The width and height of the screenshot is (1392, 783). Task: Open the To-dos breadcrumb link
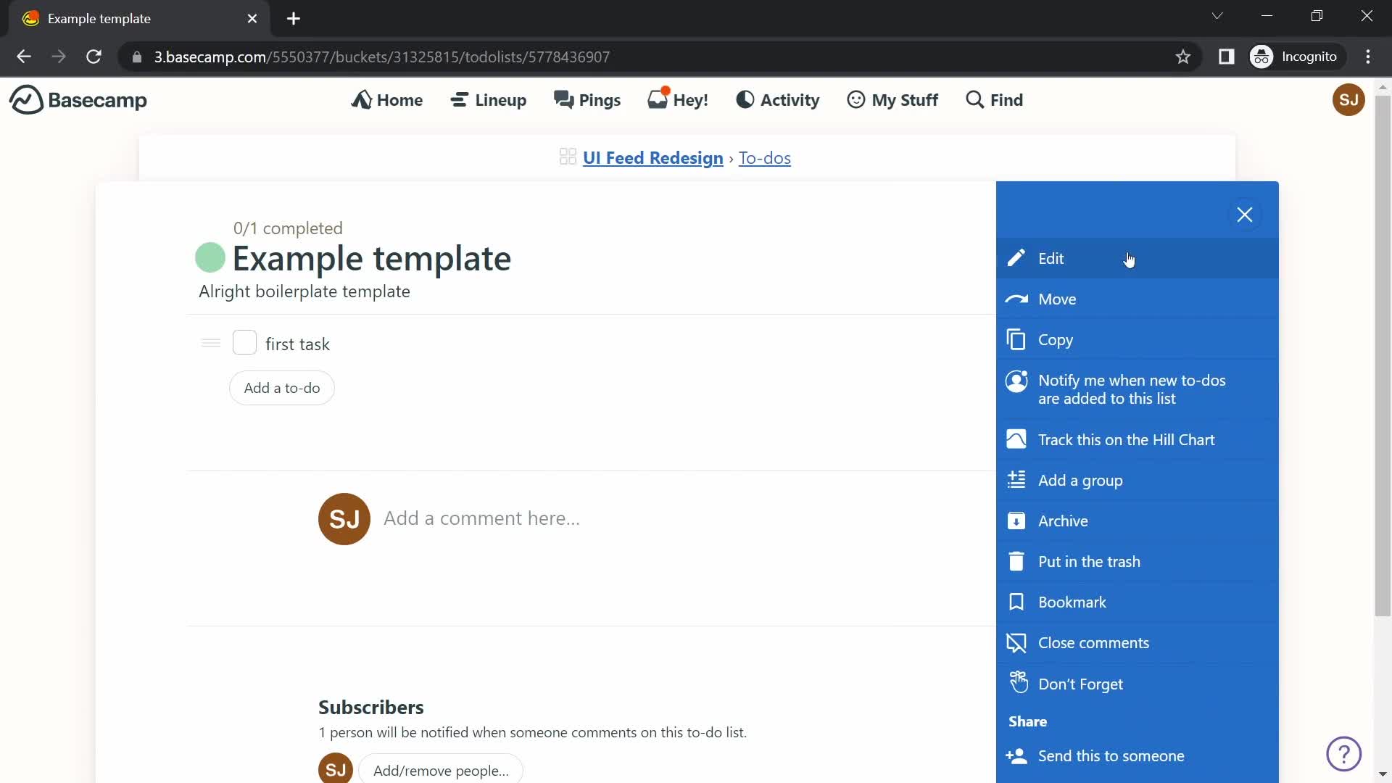point(765,158)
